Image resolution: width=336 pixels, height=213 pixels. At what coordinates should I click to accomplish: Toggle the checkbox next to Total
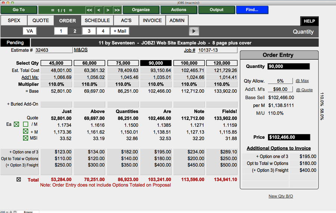point(19,179)
